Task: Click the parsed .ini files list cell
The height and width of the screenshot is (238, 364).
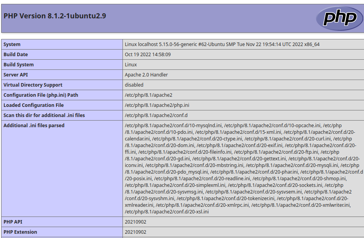Action: 243,169
